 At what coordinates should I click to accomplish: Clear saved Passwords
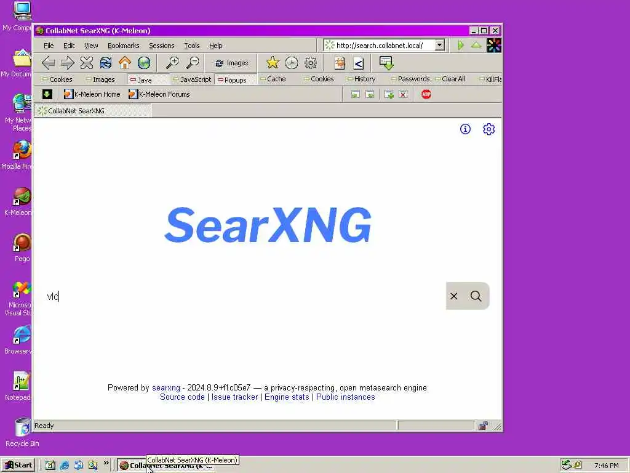(x=410, y=79)
